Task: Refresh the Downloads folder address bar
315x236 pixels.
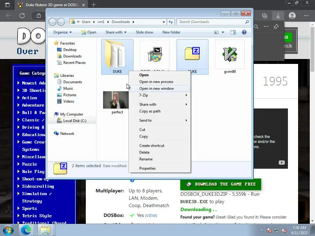Action: 171,22
